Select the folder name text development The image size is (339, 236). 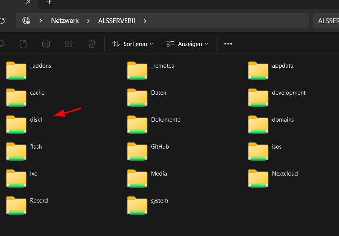tap(289, 93)
